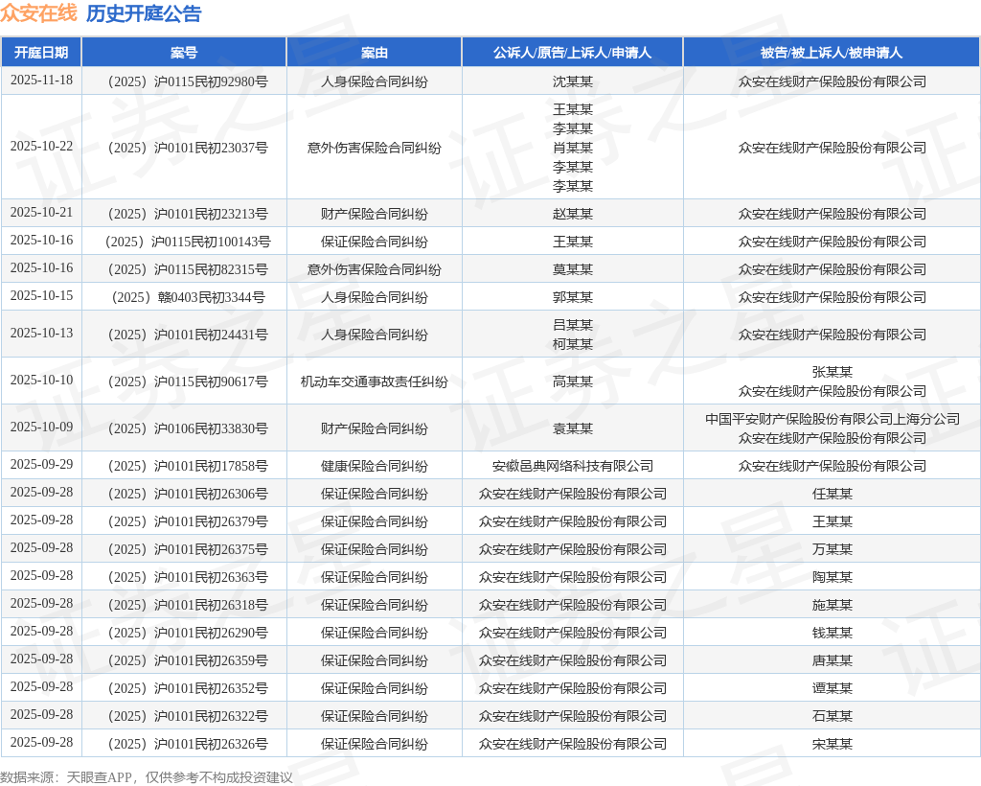Click the 案号 column header
Image resolution: width=981 pixels, height=786 pixels.
184,53
